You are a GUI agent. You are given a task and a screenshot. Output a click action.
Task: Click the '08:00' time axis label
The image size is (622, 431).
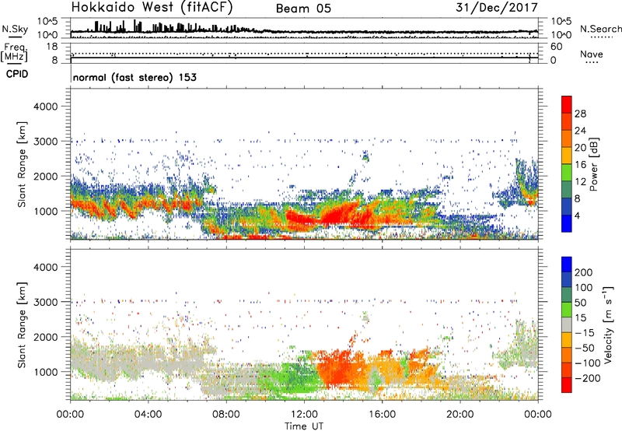[x=226, y=415]
